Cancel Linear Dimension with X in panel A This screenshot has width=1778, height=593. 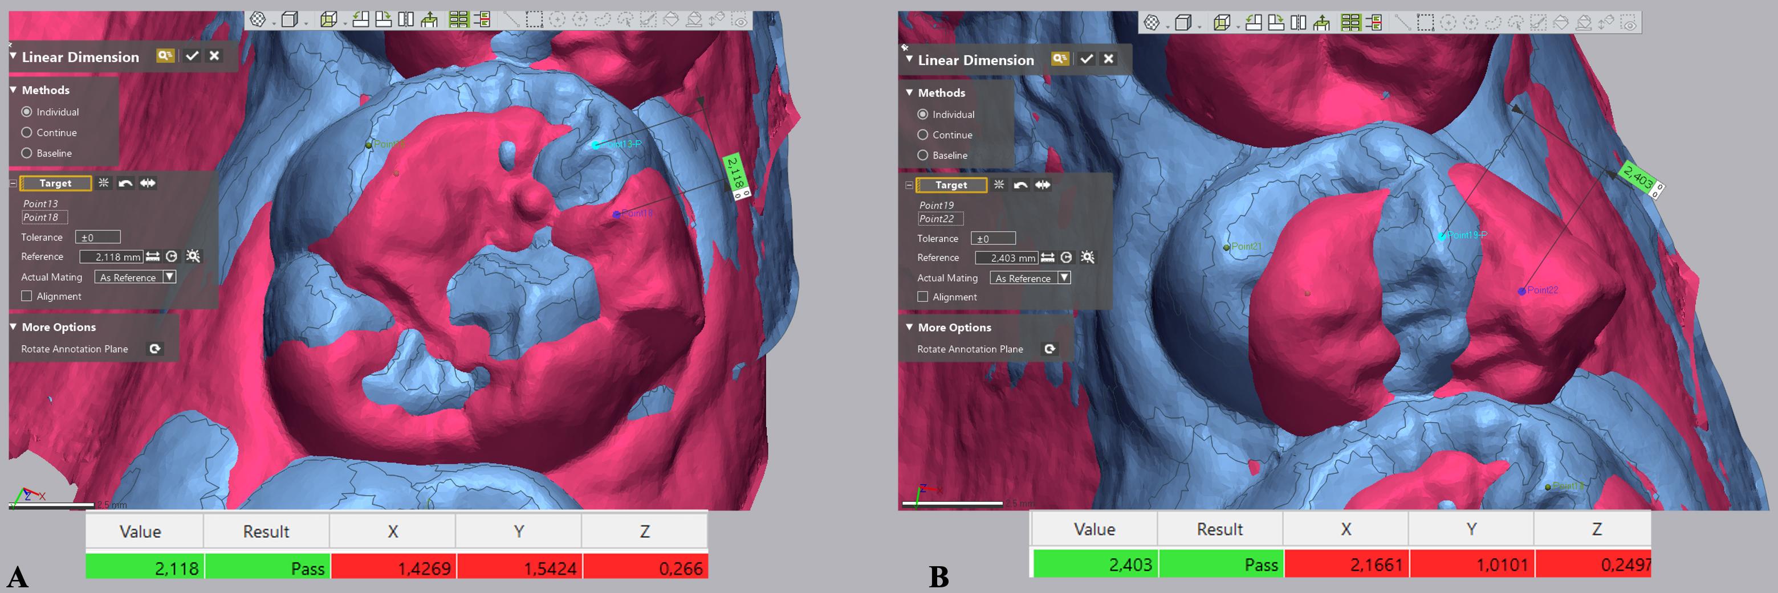(215, 56)
